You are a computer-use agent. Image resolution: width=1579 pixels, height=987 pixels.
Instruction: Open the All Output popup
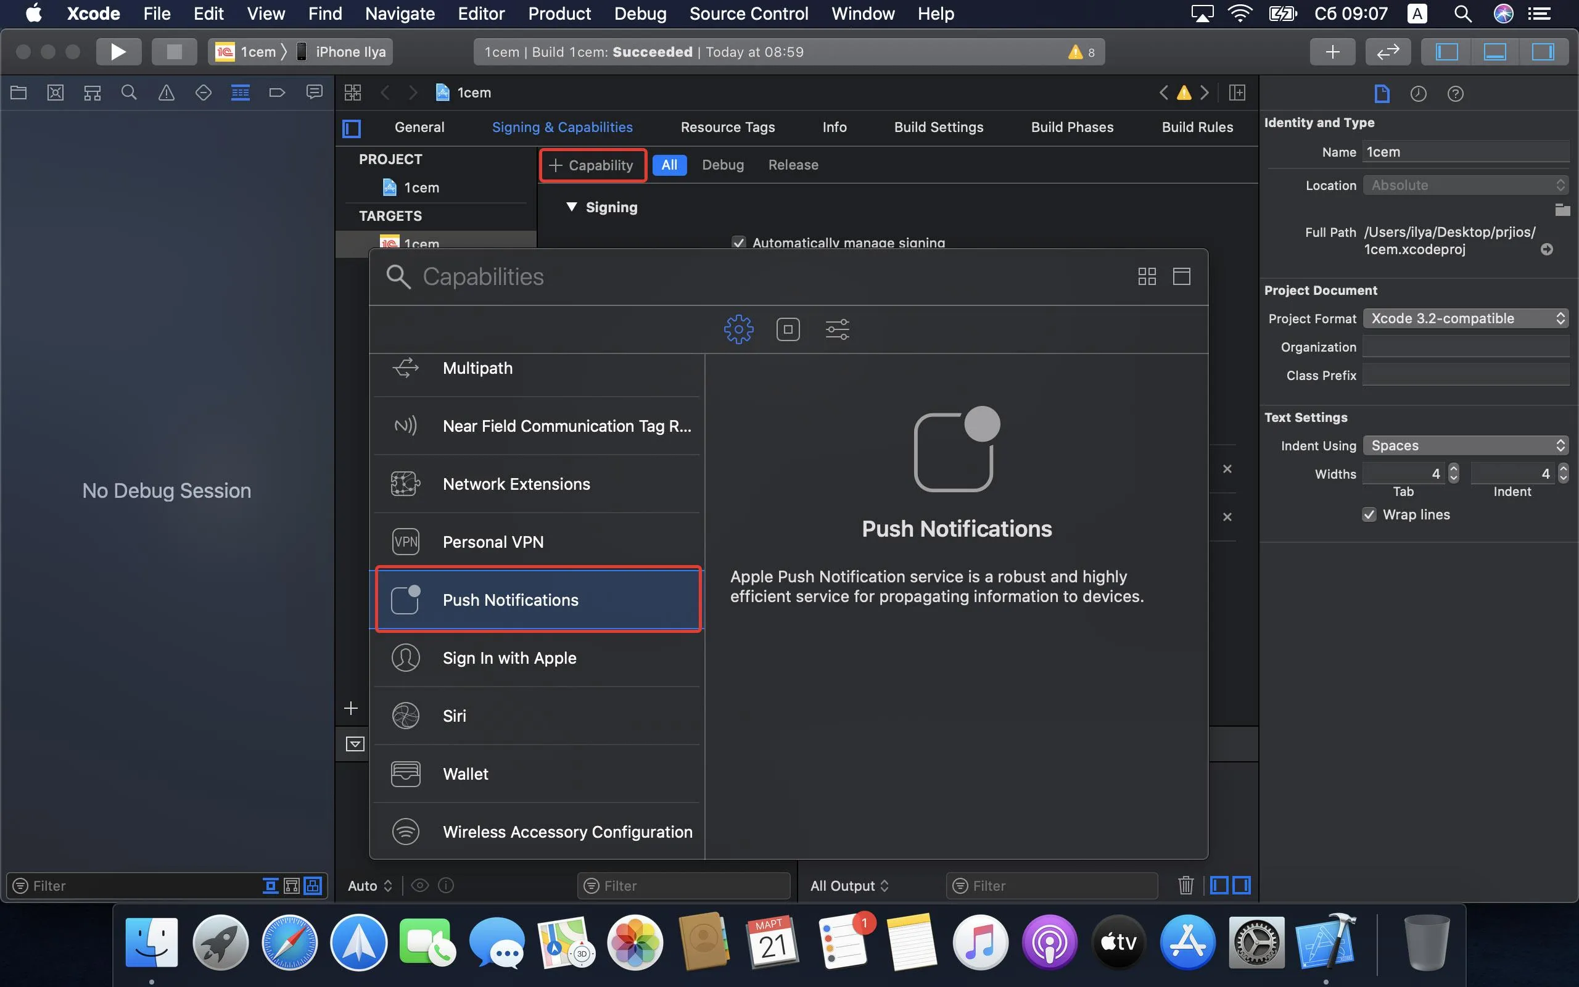click(849, 886)
